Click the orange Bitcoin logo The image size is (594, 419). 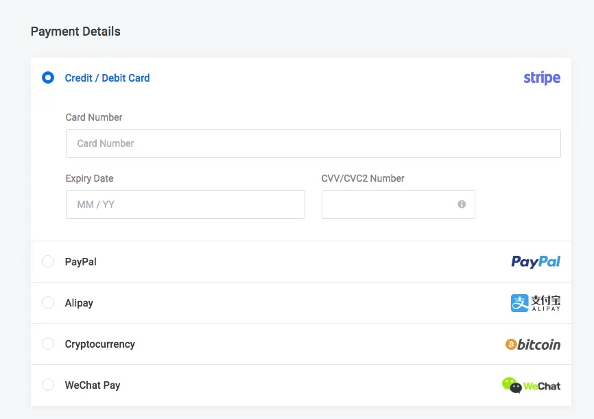[x=532, y=344]
